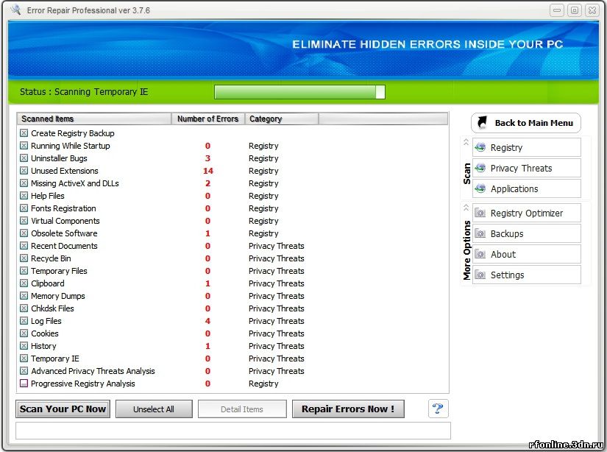Viewport: 607px width, 452px height.
Task: Click the Registry scan globe icon
Action: pyautogui.click(x=480, y=147)
